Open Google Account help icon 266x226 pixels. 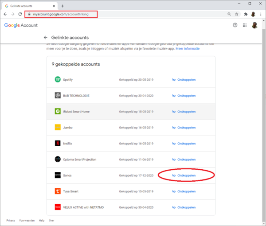[235, 25]
